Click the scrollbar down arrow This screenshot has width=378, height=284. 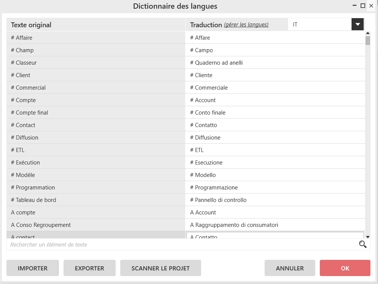tap(368, 237)
